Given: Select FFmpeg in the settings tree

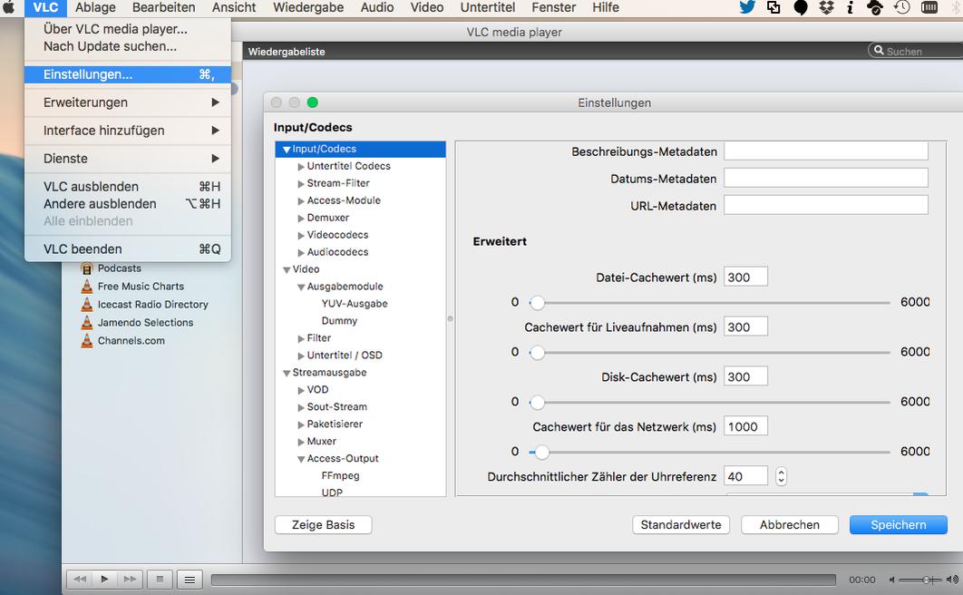Looking at the screenshot, I should [x=340, y=475].
